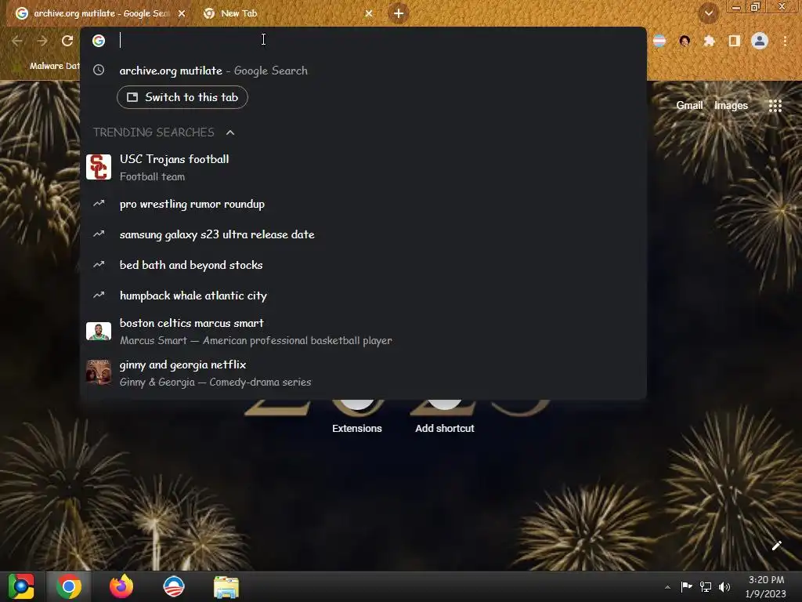
Task: Select humpback whale atlantic city suggestion
Action: pyautogui.click(x=363, y=296)
